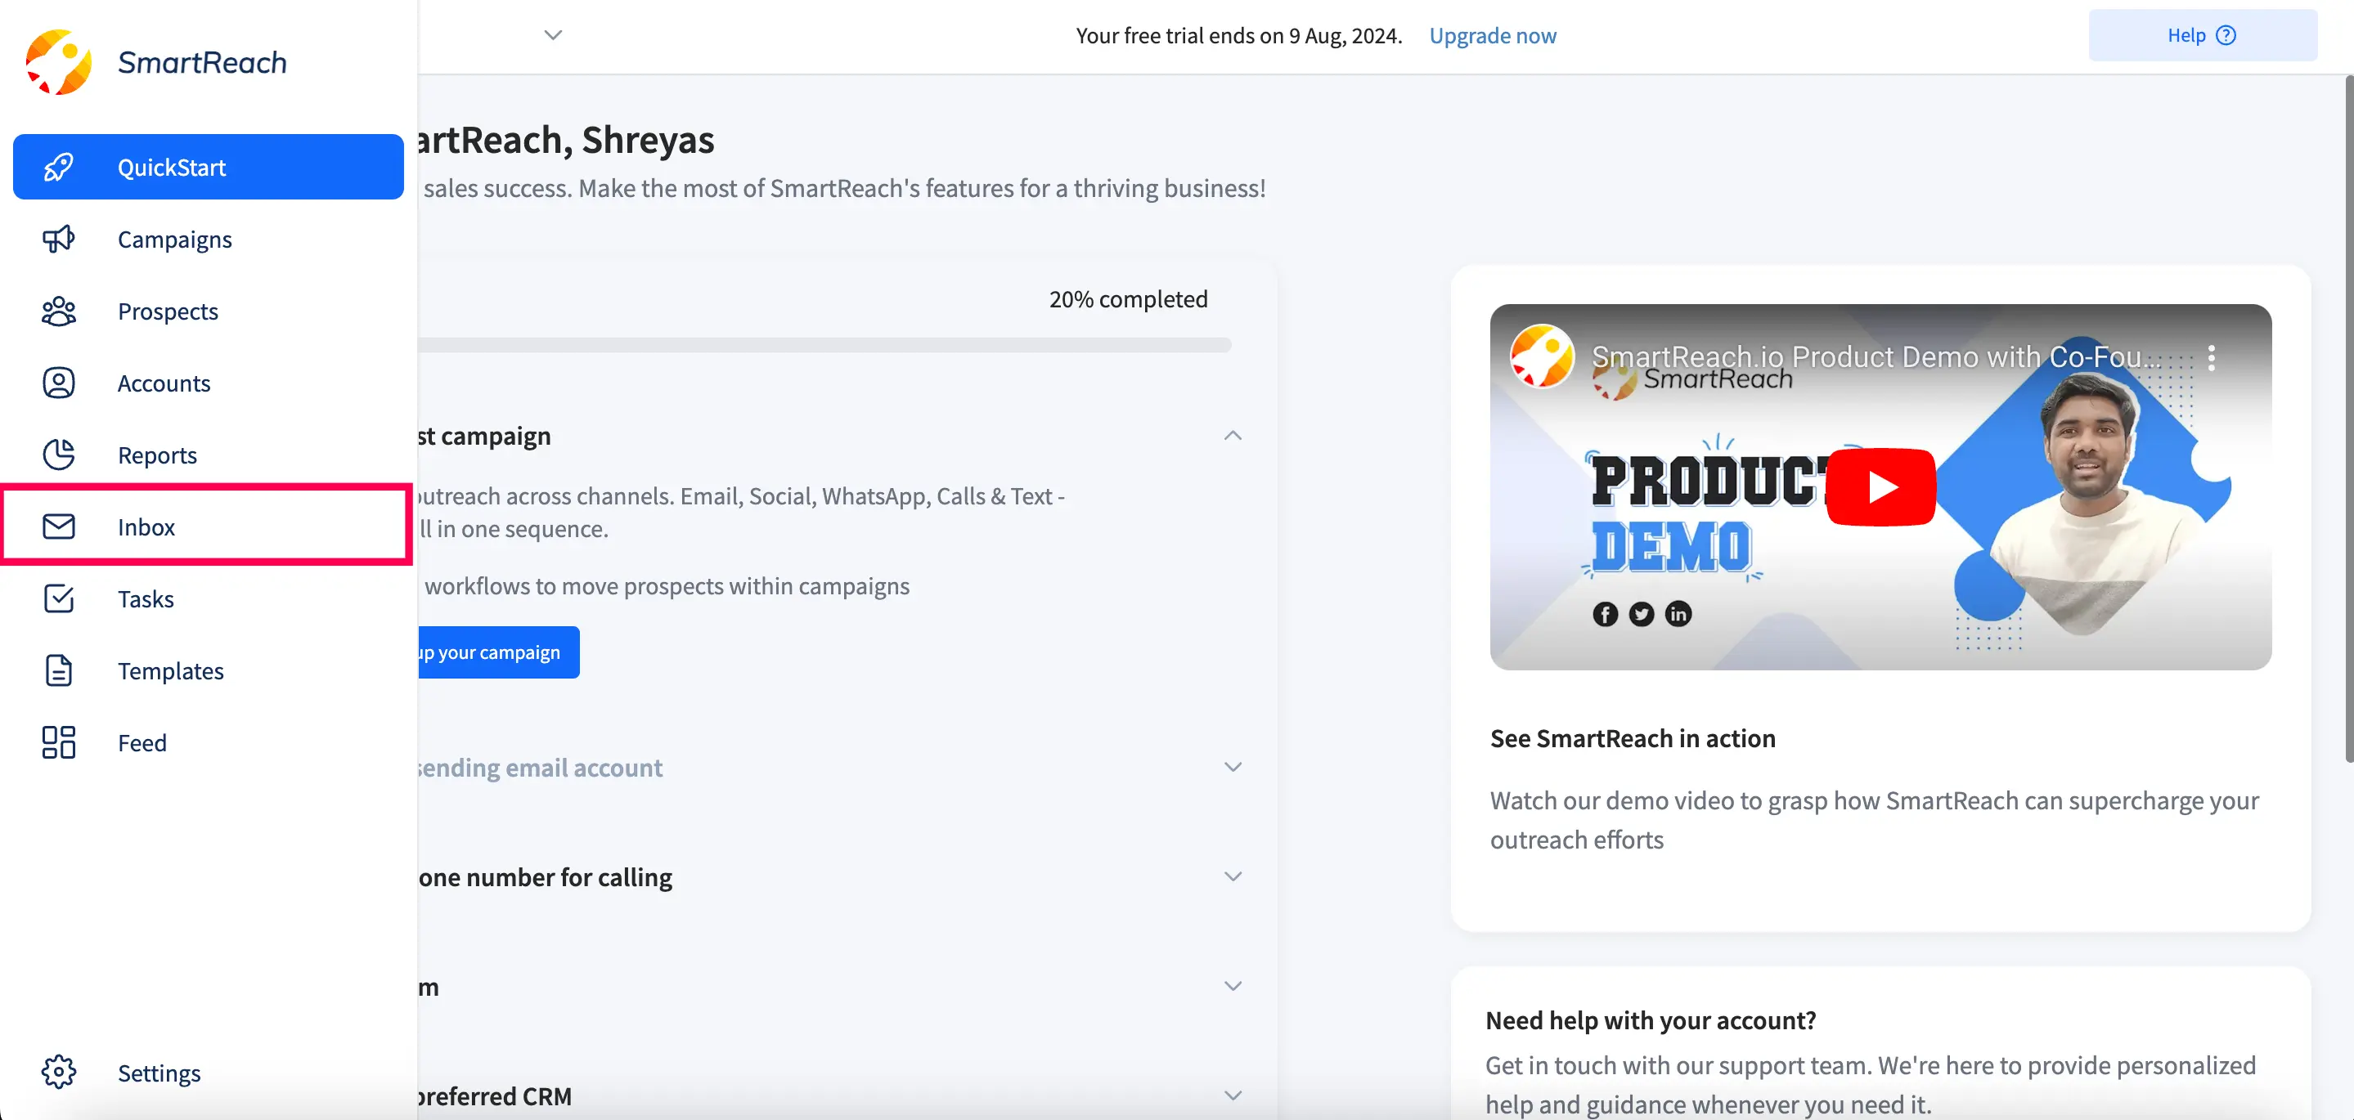This screenshot has width=2354, height=1120.
Task: Click the Feed grid icon
Action: (59, 742)
